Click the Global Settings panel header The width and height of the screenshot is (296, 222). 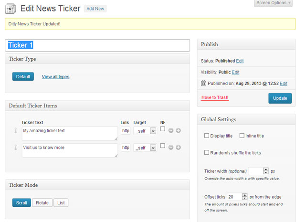(246, 119)
